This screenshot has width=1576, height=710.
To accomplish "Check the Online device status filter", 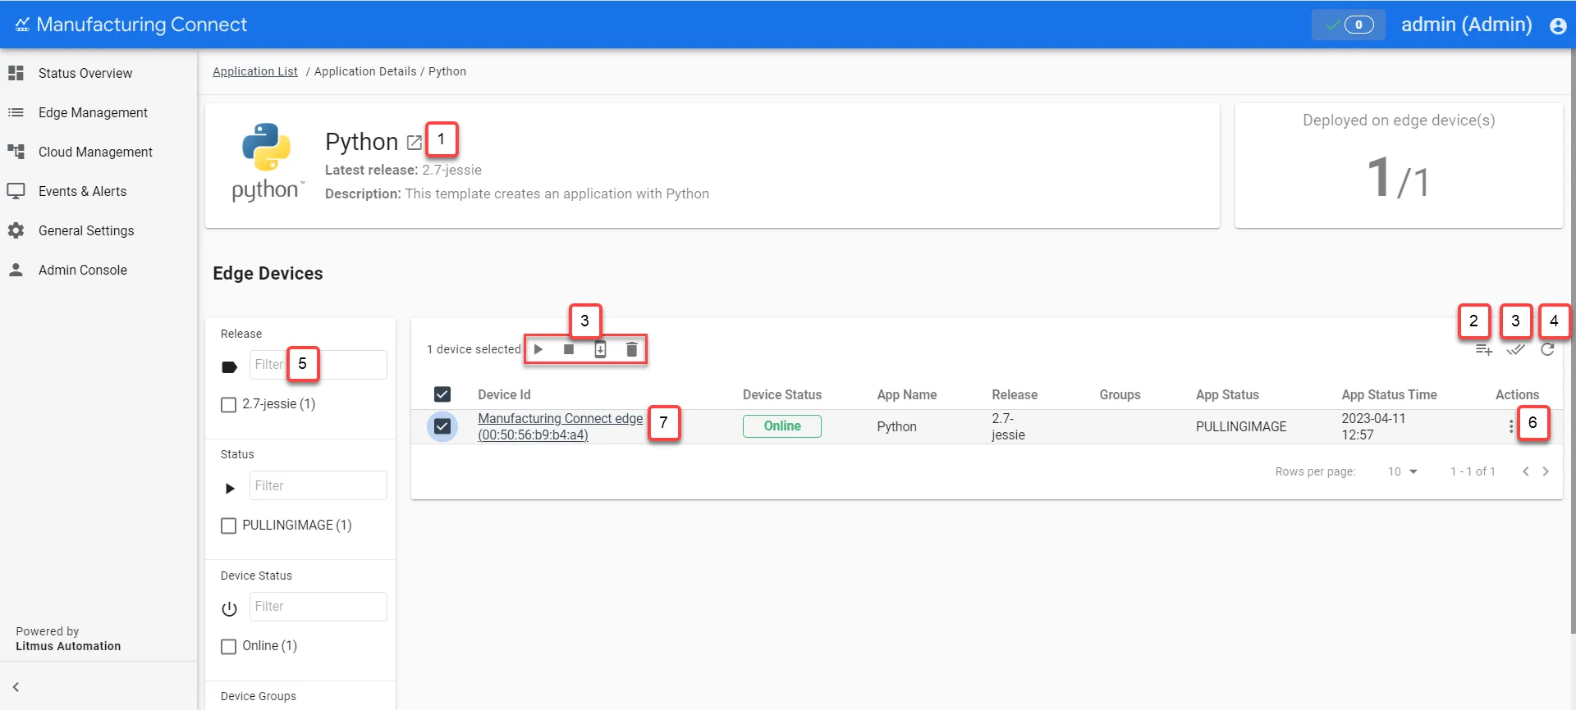I will tap(229, 646).
